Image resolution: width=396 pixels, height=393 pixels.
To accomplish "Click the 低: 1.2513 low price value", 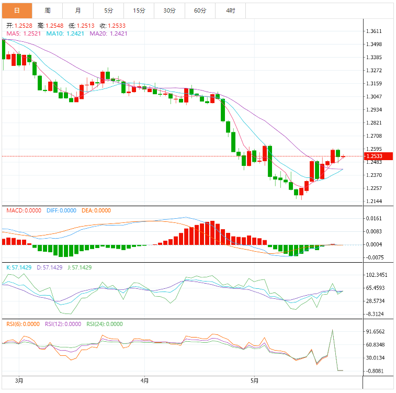I will [x=82, y=26].
